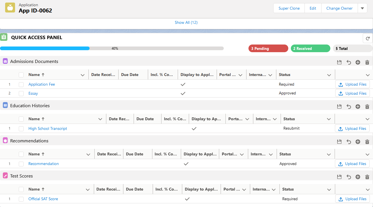Select the High School Transcript checkbox

coord(21,129)
